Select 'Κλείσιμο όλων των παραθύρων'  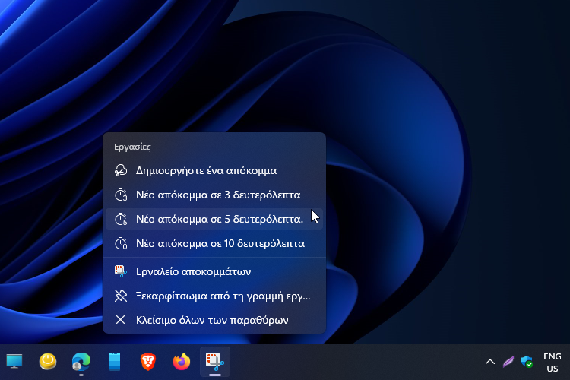pos(214,320)
